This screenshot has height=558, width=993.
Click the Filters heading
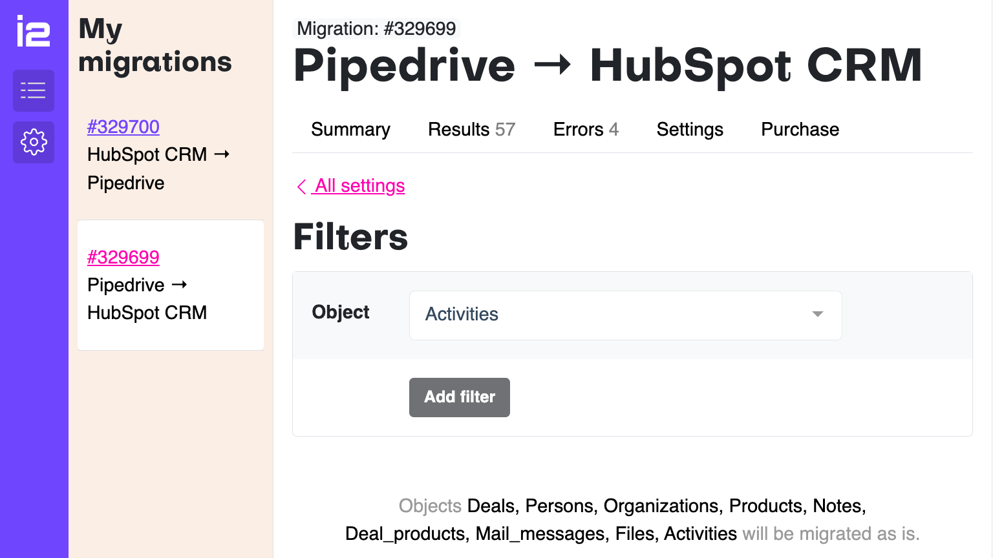(350, 237)
